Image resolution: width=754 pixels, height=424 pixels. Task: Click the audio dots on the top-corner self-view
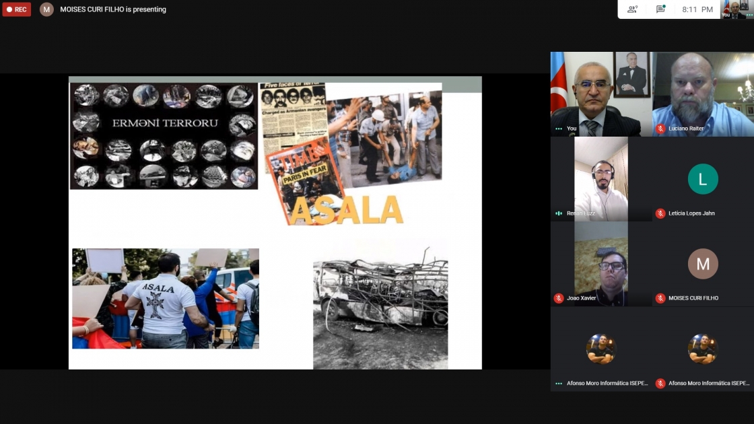click(749, 15)
